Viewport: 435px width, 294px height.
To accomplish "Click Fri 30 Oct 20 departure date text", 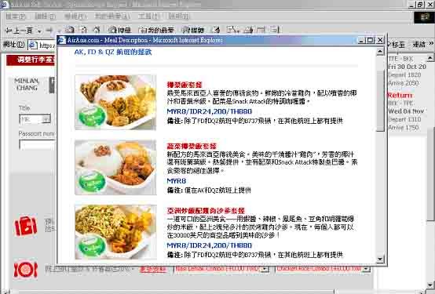I will pos(407,67).
